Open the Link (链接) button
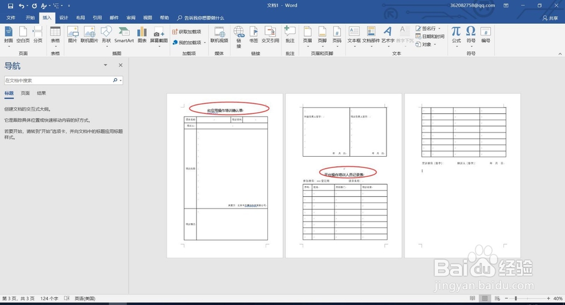This screenshot has width=565, height=305. pyautogui.click(x=239, y=37)
